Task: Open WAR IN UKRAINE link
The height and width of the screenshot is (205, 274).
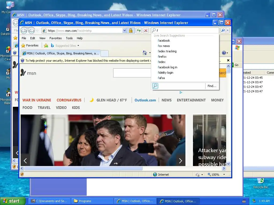Action: (37, 100)
